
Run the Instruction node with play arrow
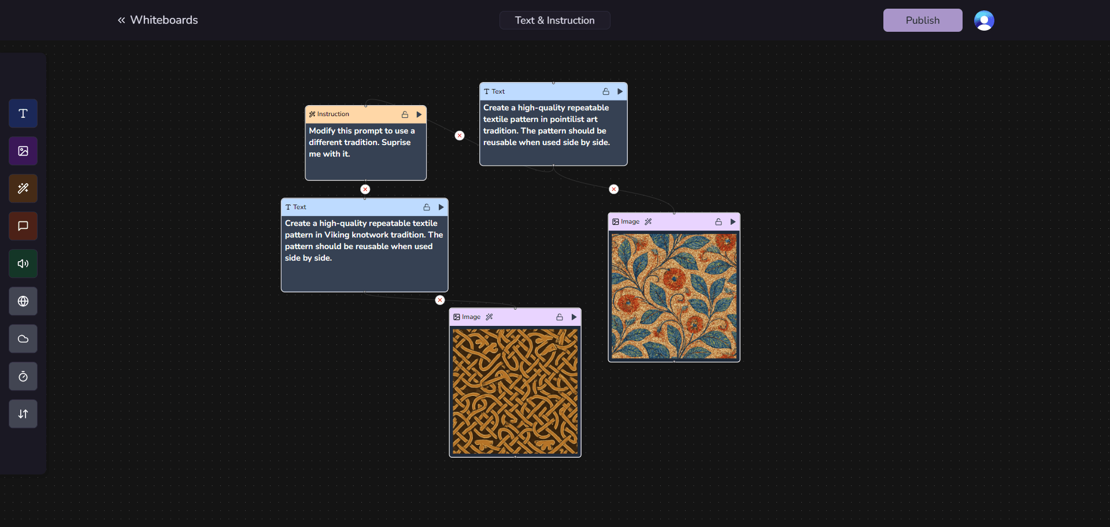point(419,114)
